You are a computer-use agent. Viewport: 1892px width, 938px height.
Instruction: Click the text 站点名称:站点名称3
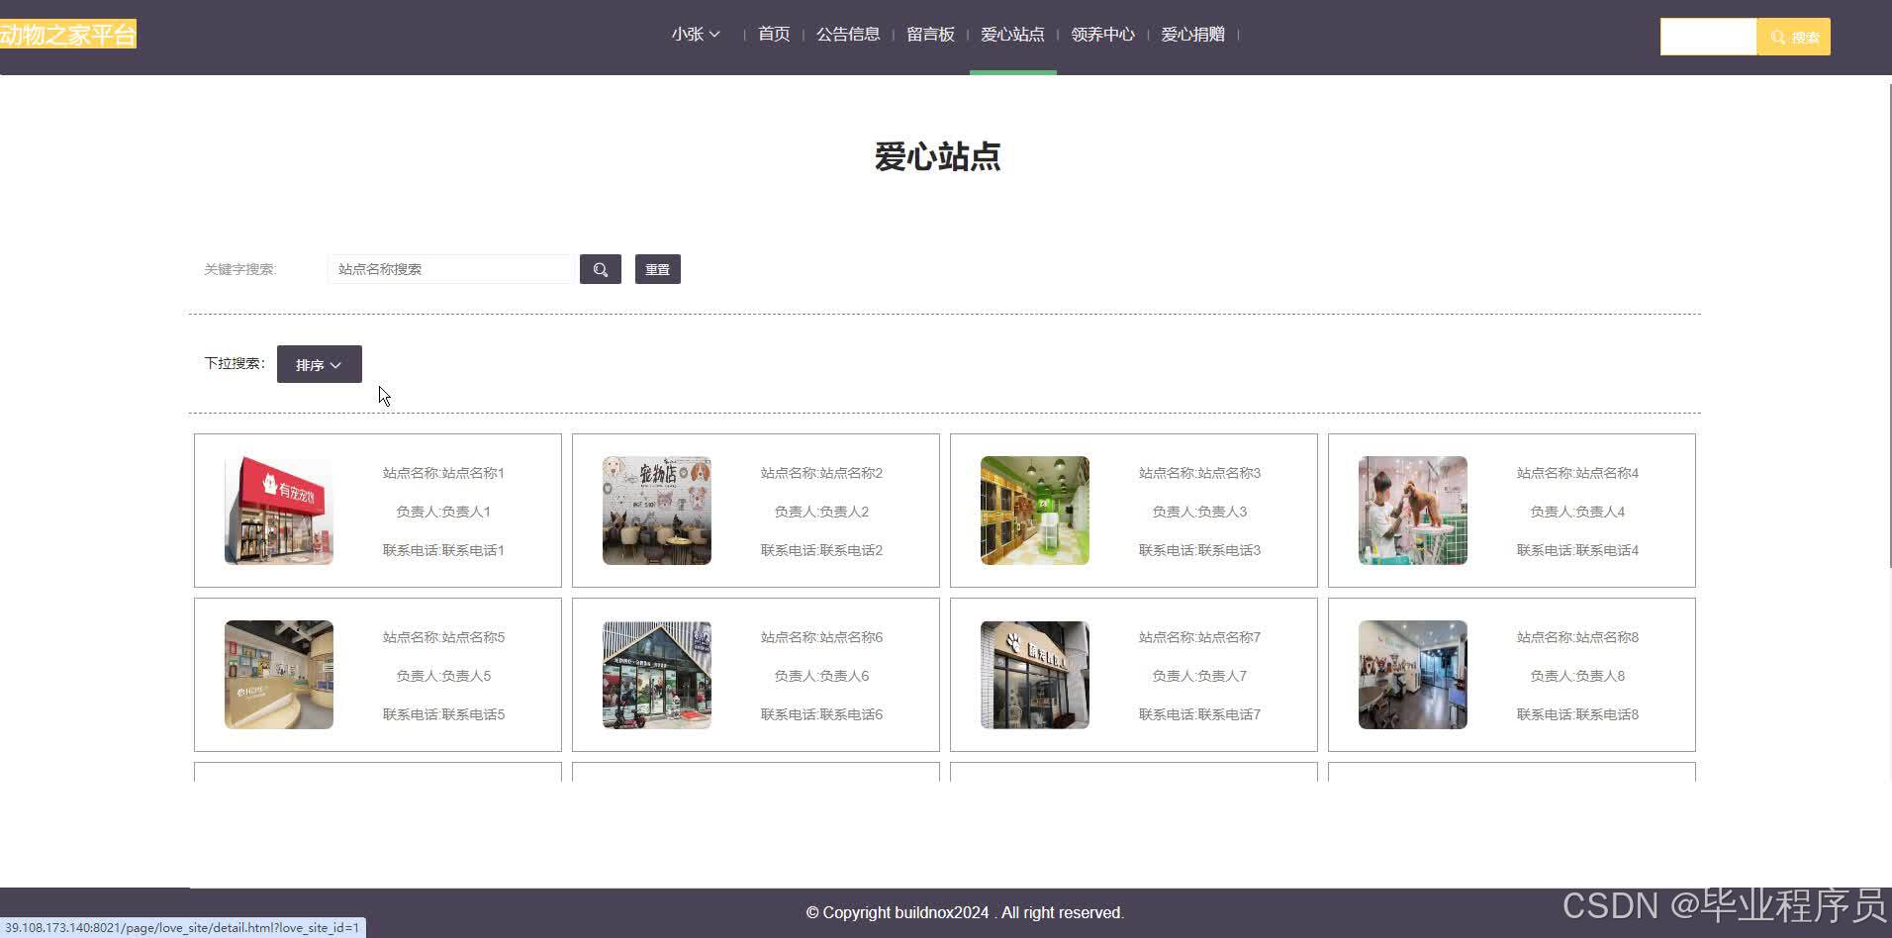pos(1199,473)
